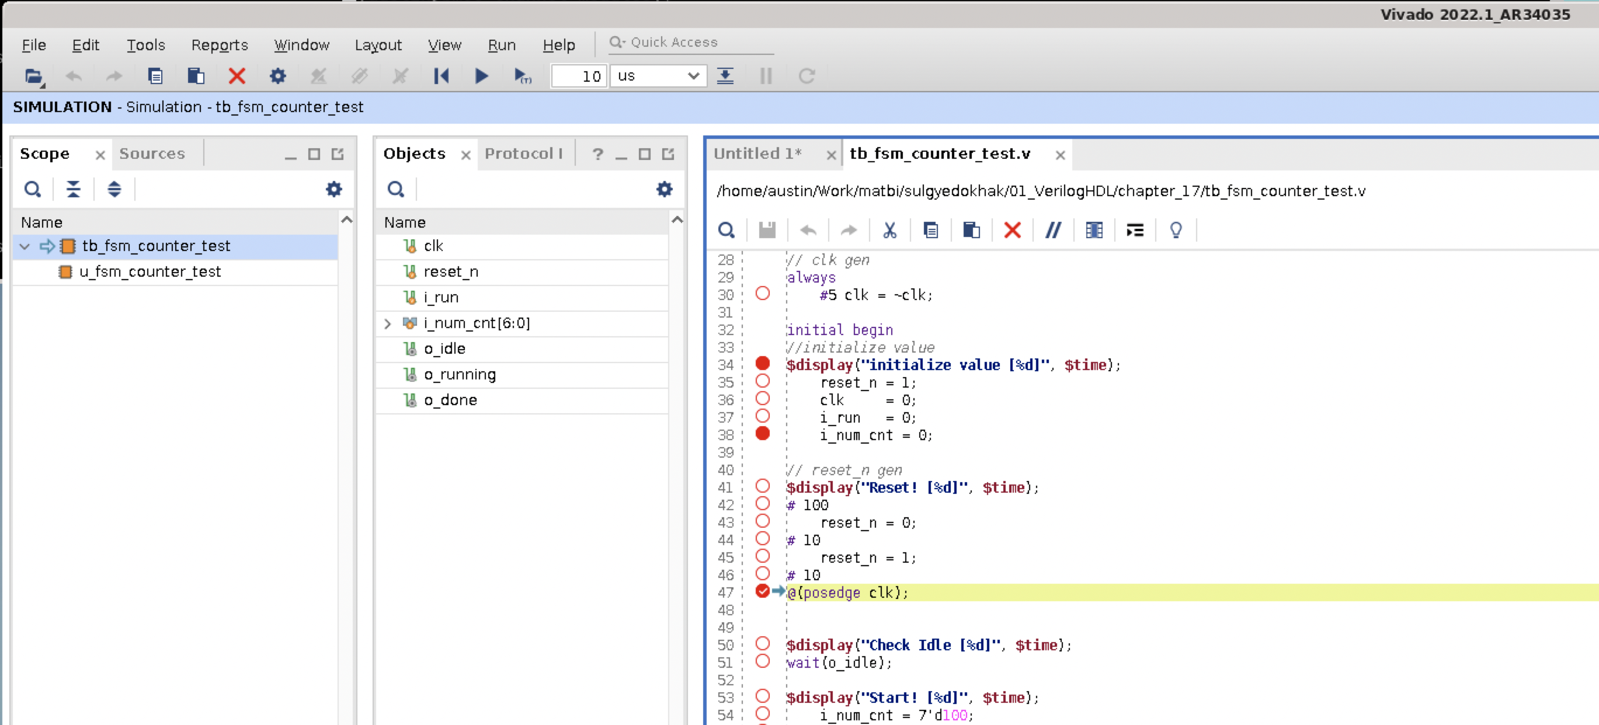Image resolution: width=1599 pixels, height=725 pixels.
Task: Select u_fsm_counter_test in Scope tree
Action: [x=150, y=272]
